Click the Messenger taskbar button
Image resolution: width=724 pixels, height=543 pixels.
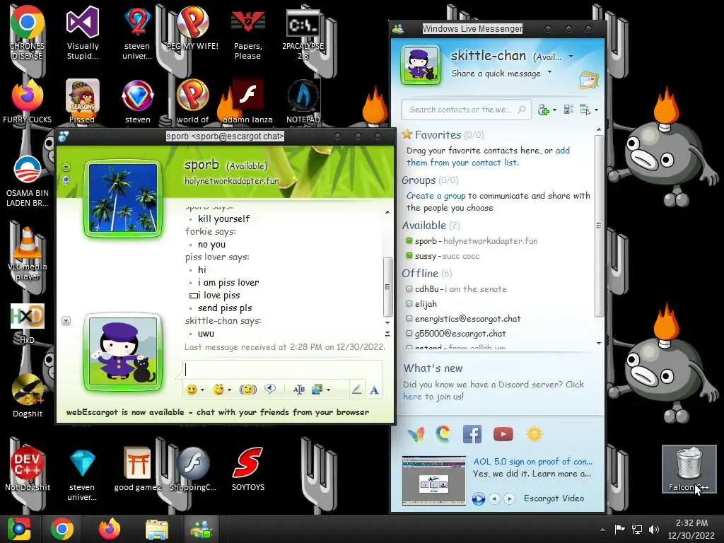point(202,529)
